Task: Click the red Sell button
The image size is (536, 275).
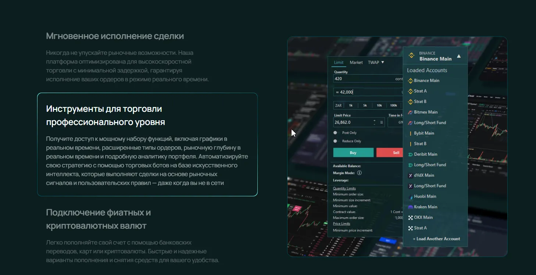Action: pos(390,153)
